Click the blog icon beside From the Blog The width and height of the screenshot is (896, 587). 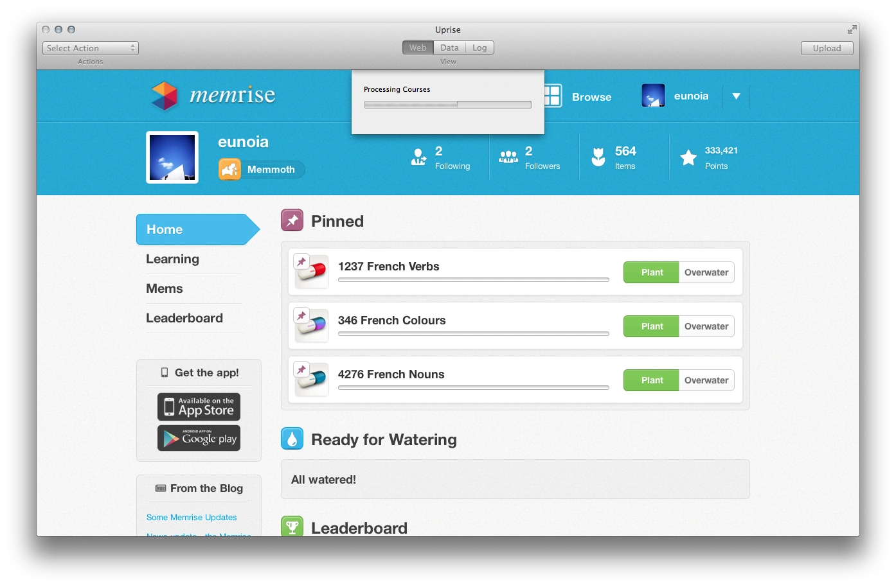[x=161, y=488]
